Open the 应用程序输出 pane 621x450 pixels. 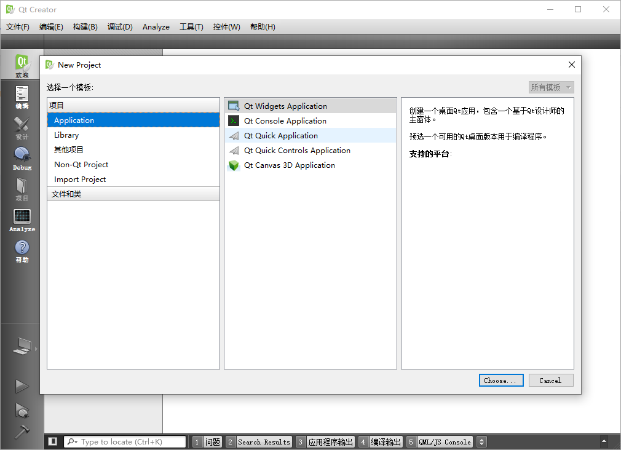(x=325, y=441)
